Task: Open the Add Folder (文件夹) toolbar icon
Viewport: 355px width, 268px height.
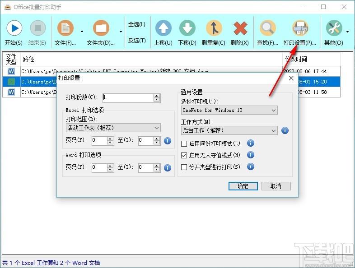Action: pos(101,28)
